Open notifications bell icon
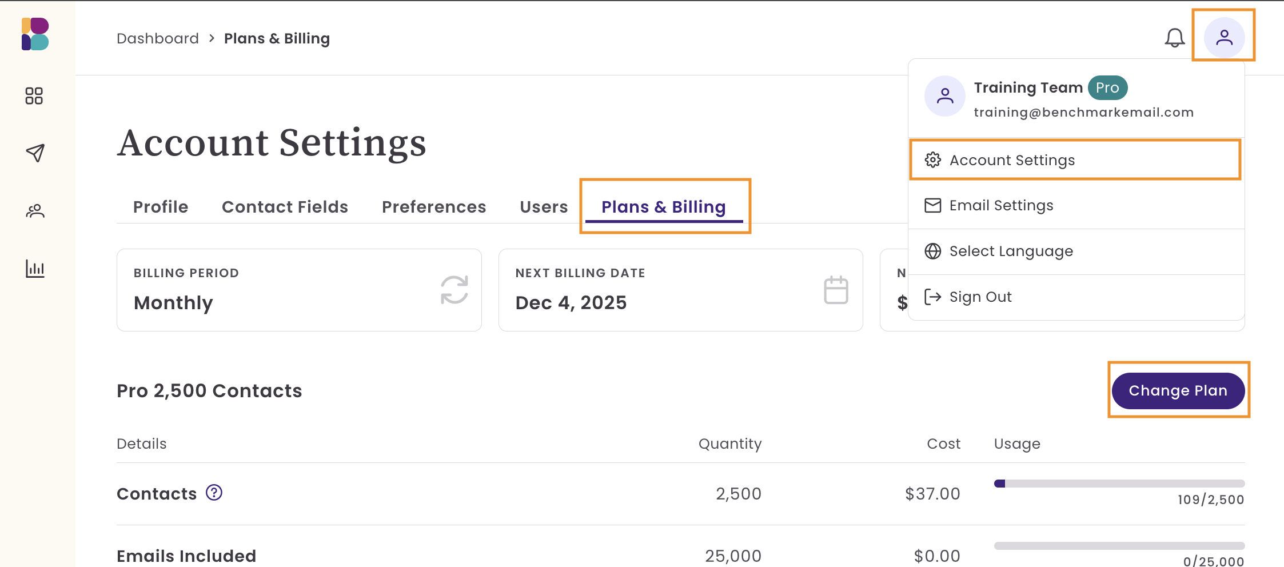Screen dimensions: 1284x567 point(1175,38)
